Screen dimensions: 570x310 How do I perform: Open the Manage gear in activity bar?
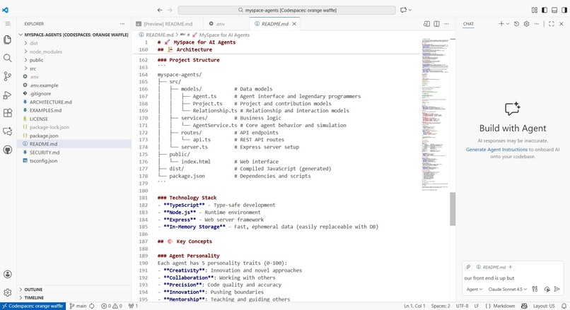click(x=7, y=292)
